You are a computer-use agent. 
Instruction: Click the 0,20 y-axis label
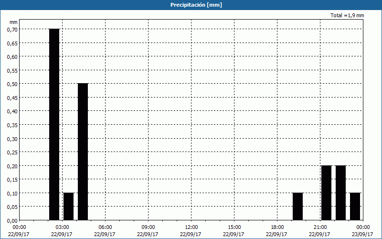pos(13,166)
